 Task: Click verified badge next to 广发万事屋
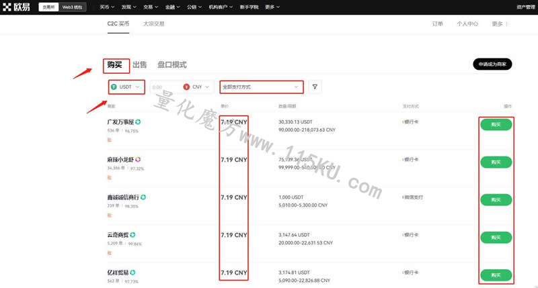[x=138, y=122]
